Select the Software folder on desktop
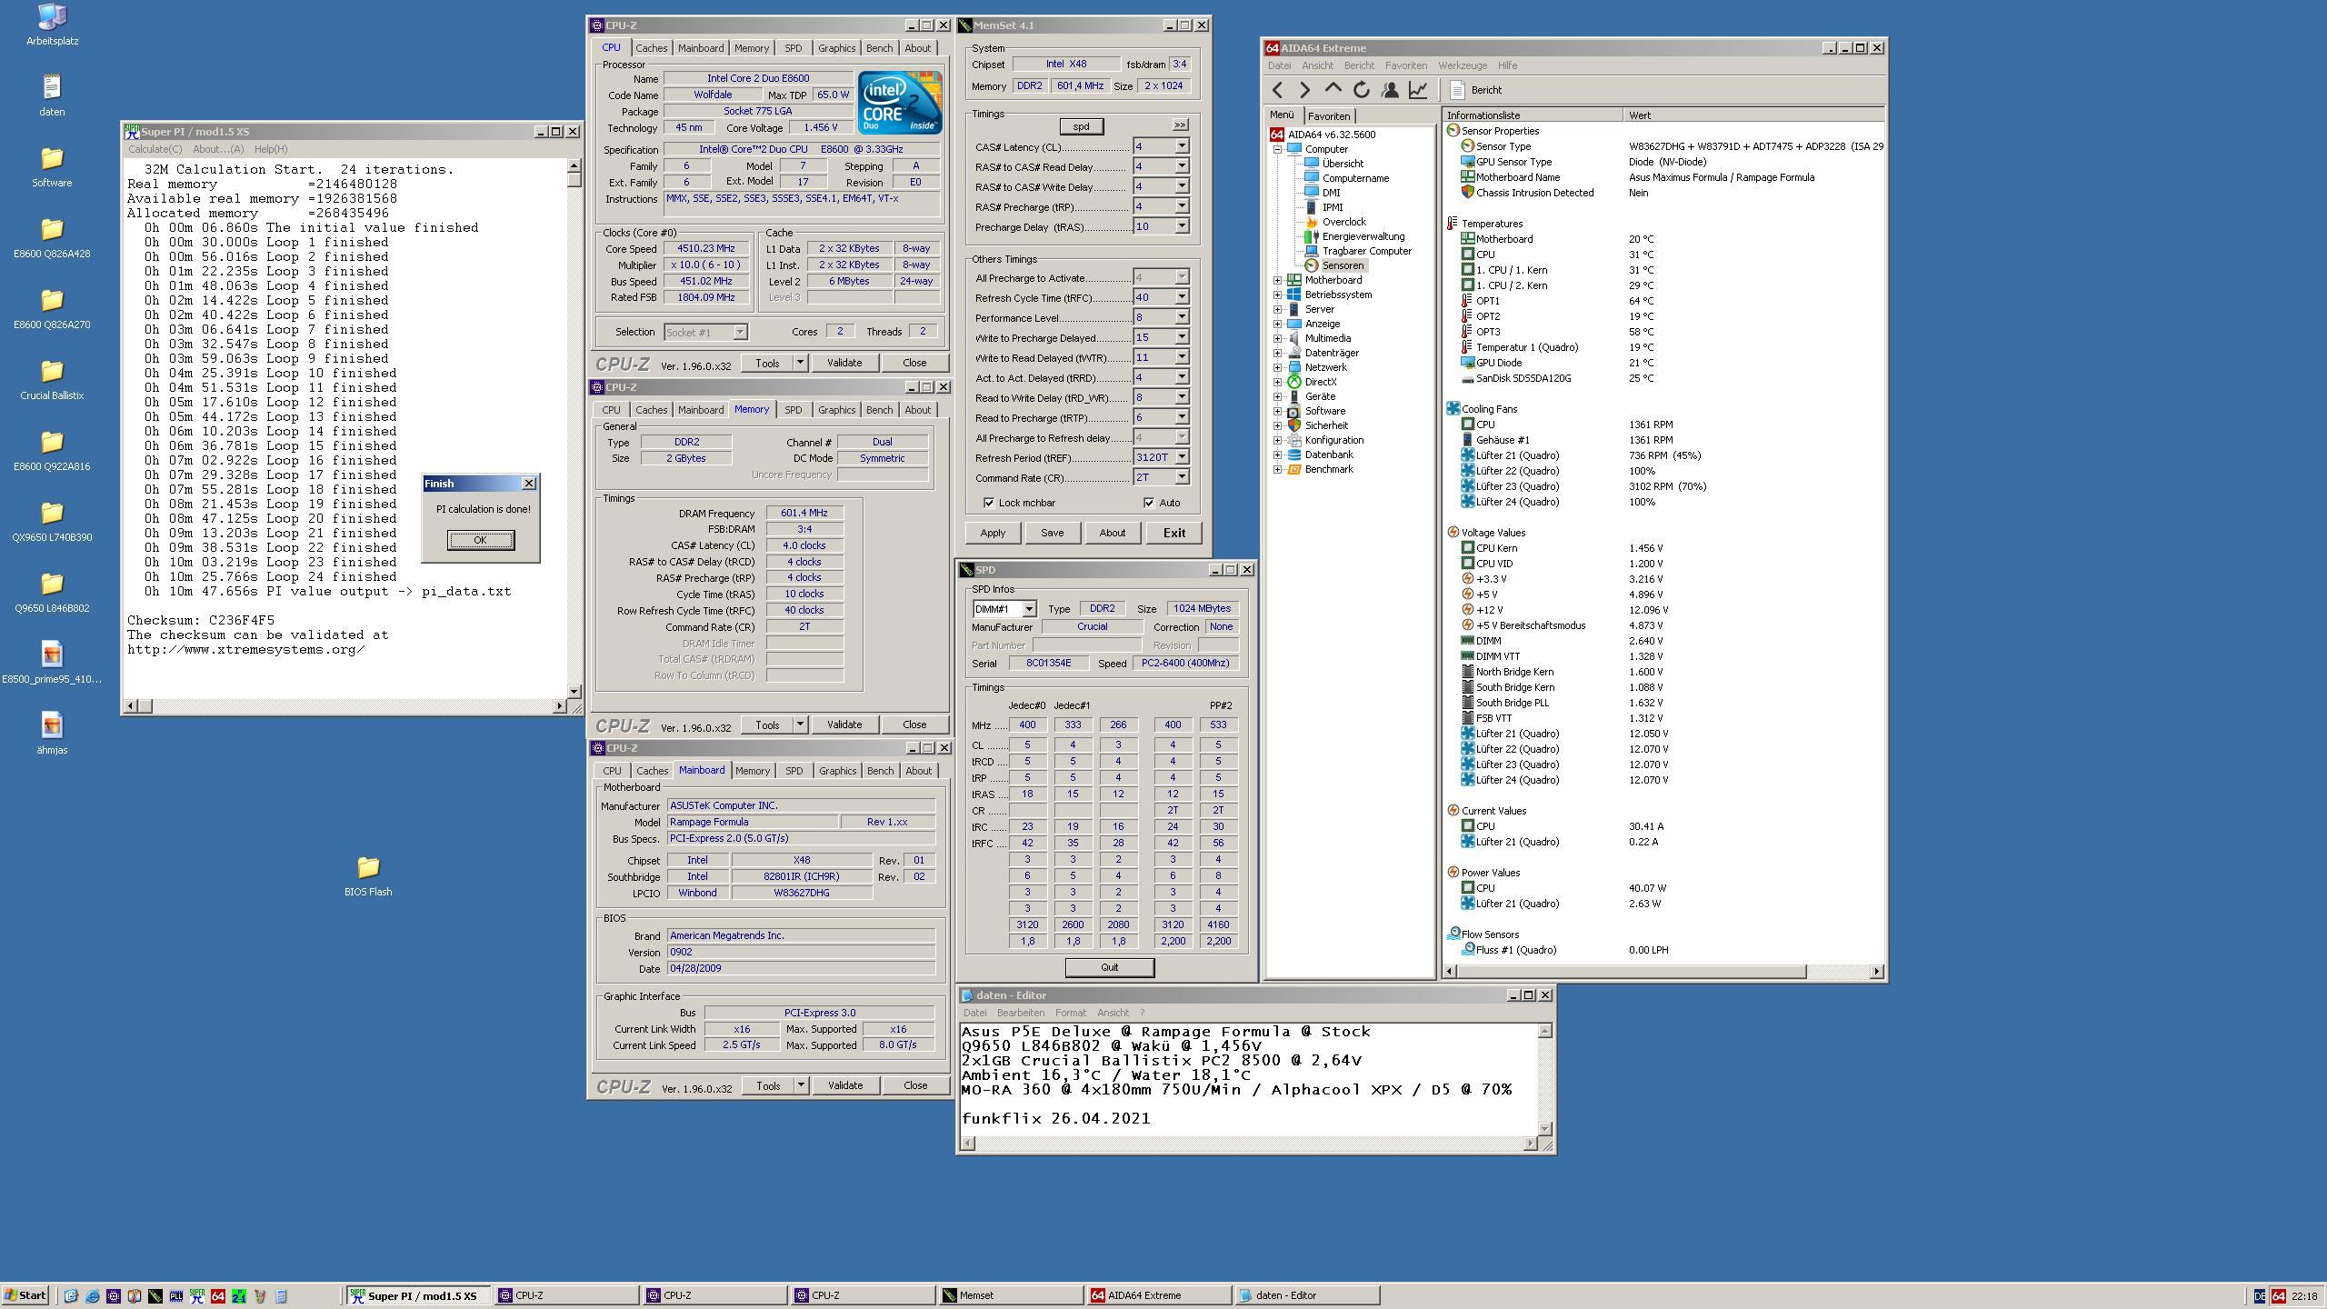2327x1309 pixels. (52, 166)
